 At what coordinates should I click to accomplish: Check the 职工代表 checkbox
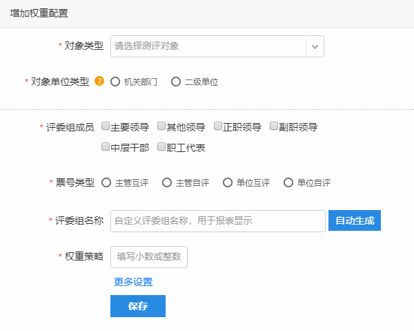tap(161, 146)
